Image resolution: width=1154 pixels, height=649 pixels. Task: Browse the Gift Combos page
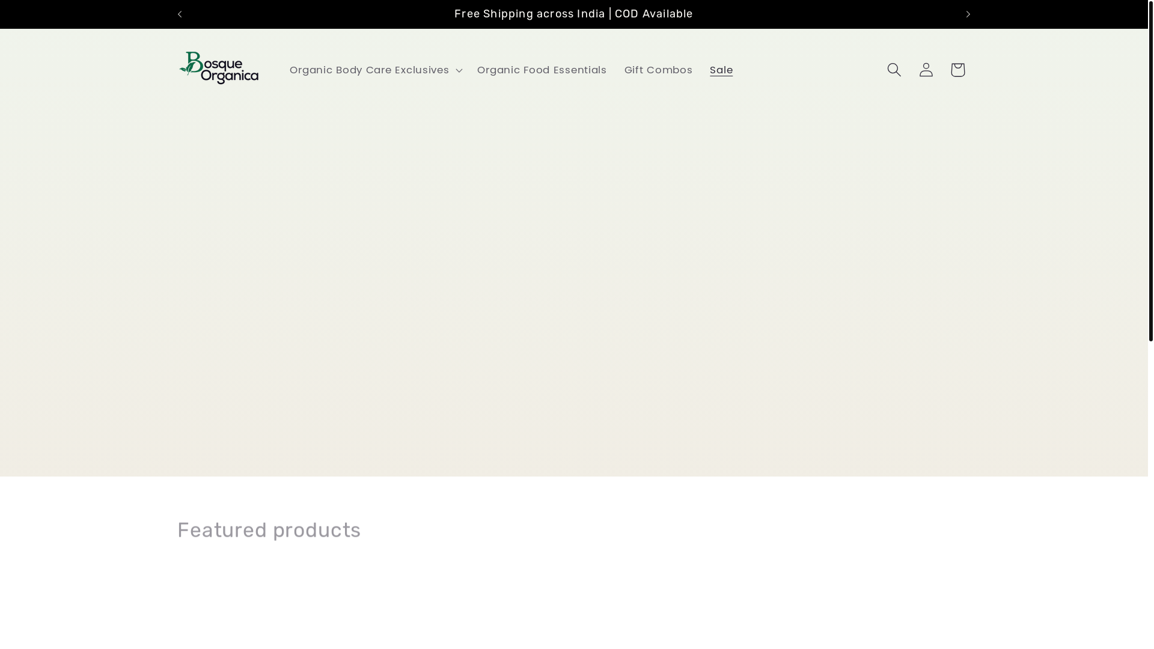(x=658, y=70)
